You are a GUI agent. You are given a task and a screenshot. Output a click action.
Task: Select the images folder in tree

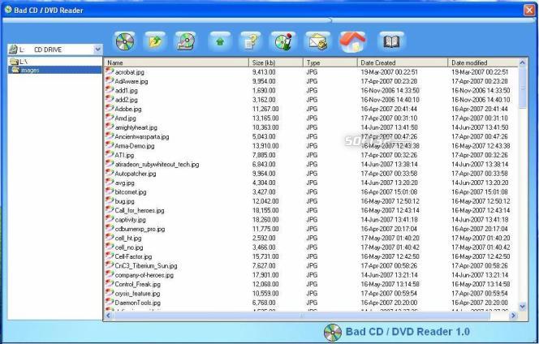click(x=55, y=70)
